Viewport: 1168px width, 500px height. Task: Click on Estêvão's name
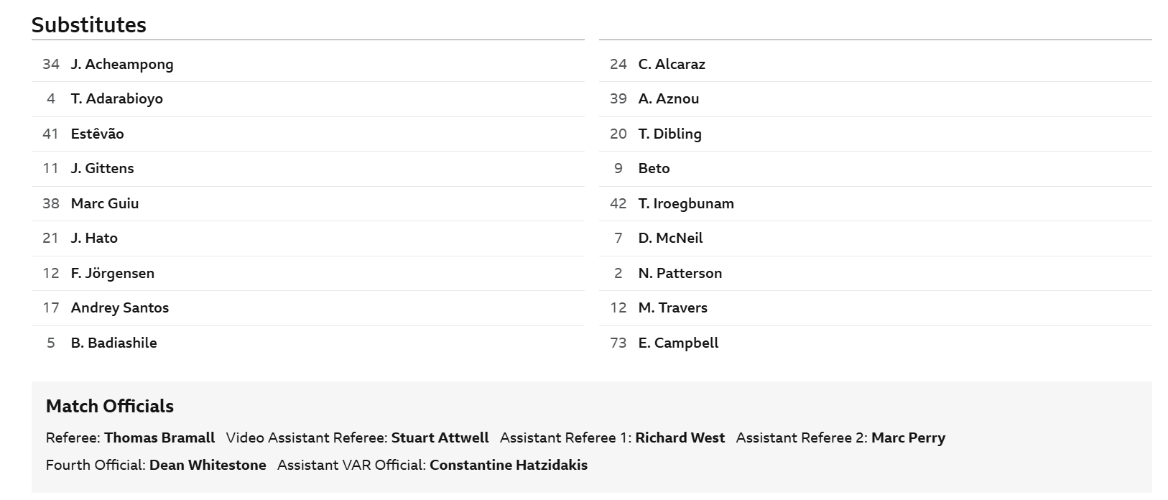(97, 134)
